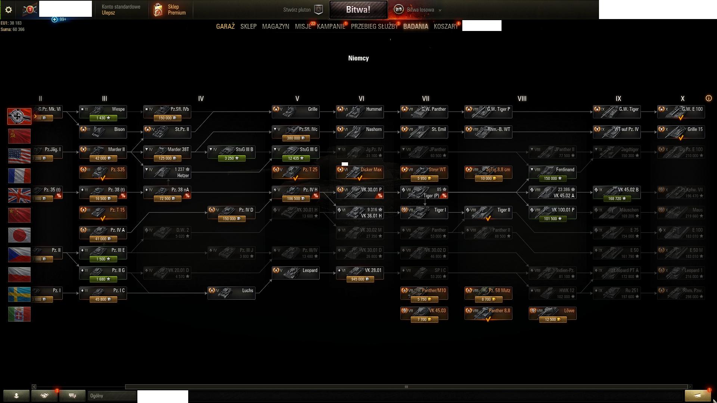The width and height of the screenshot is (717, 403).
Task: Open the settings gear menu
Action: [x=8, y=10]
